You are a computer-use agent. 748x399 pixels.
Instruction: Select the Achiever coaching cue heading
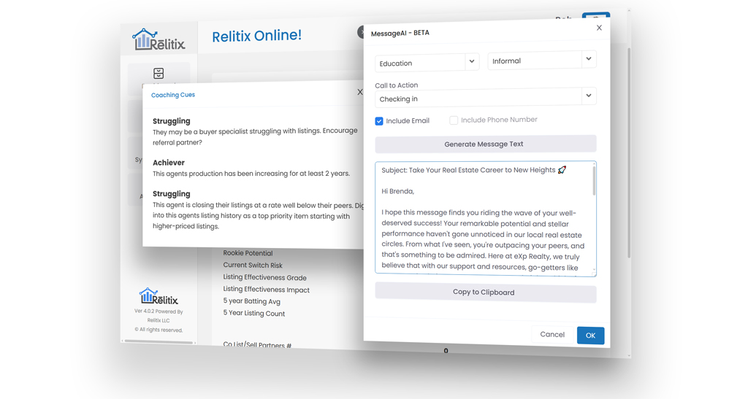click(x=169, y=163)
